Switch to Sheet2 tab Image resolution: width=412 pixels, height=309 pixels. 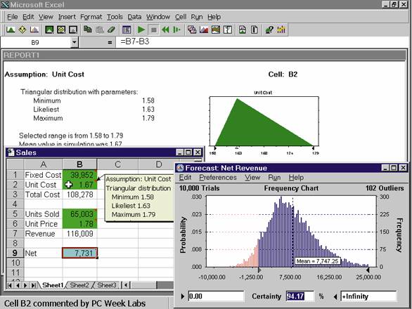pos(79,285)
